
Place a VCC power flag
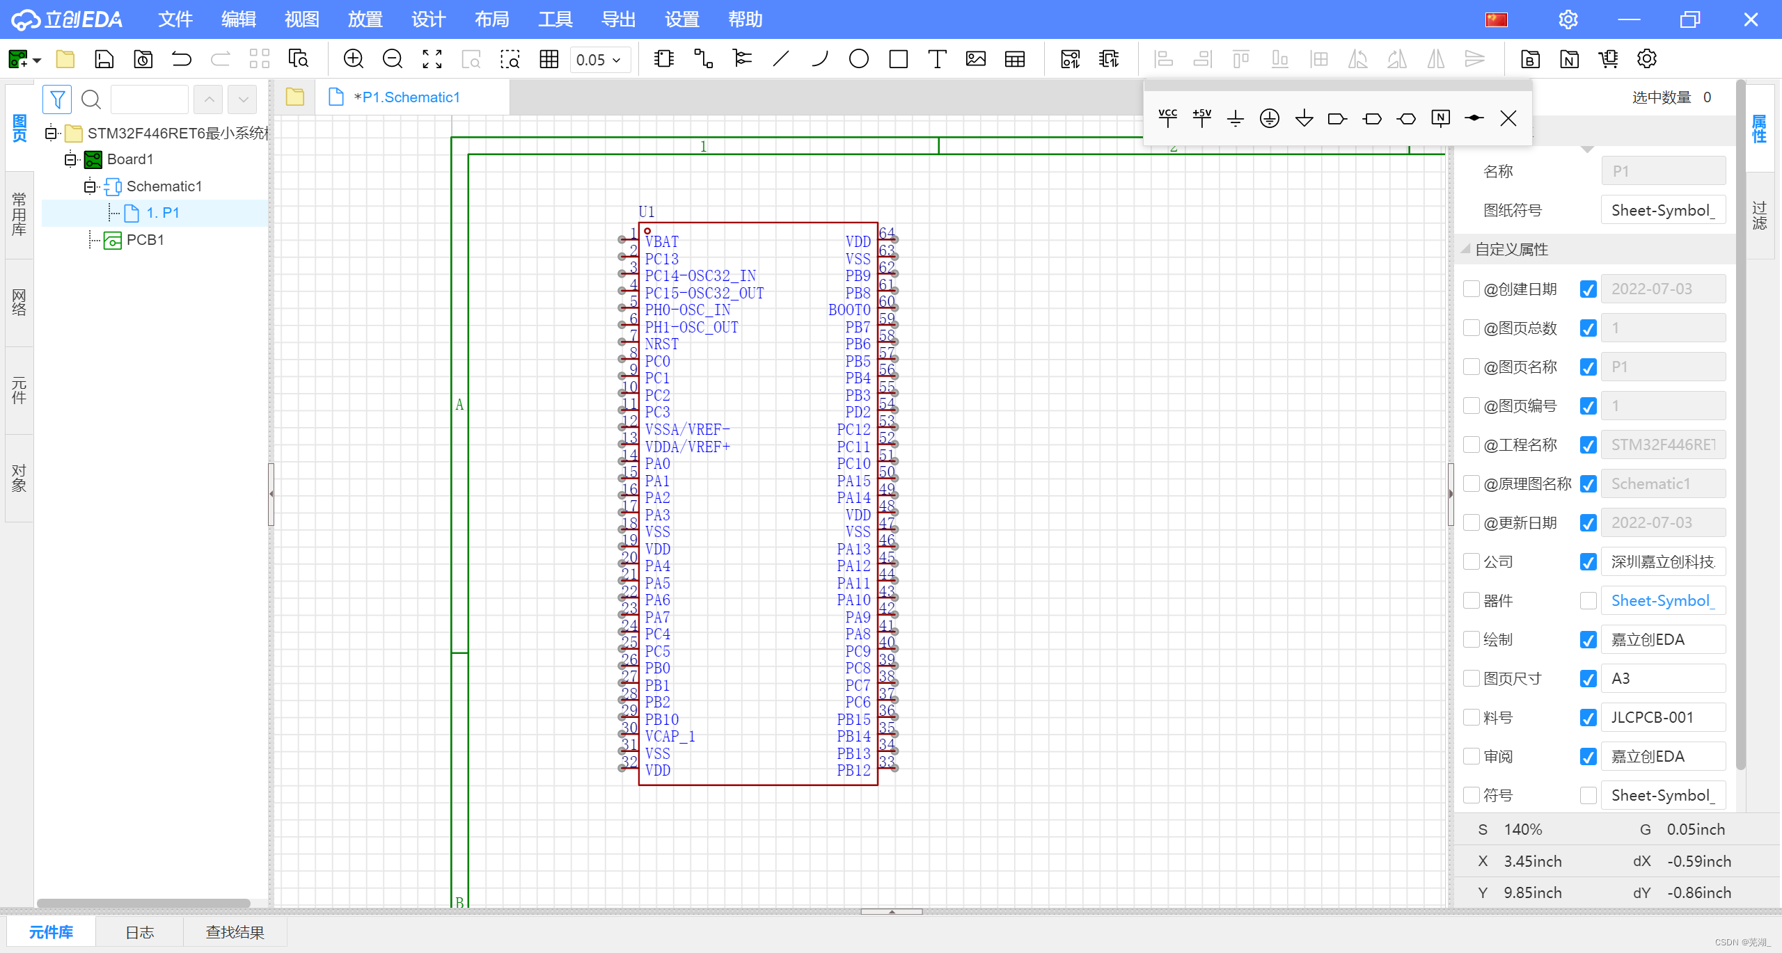(1167, 118)
